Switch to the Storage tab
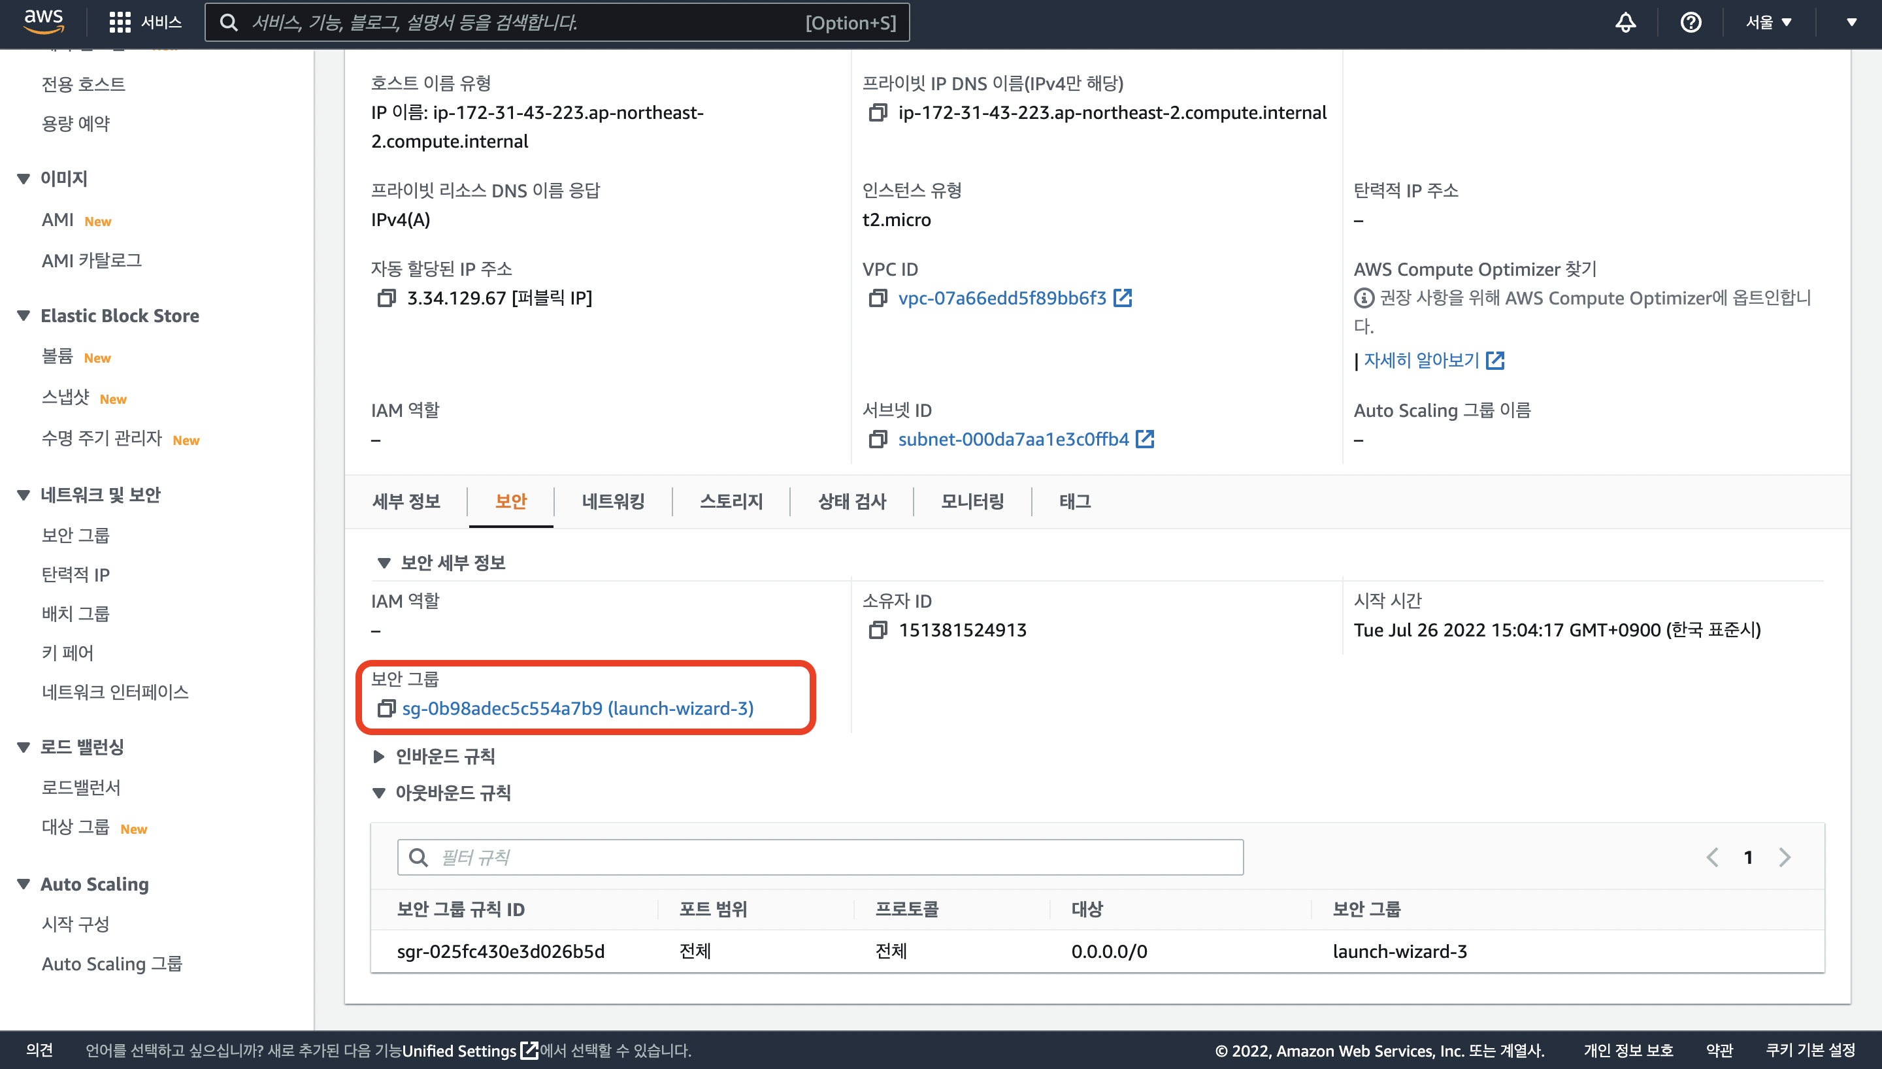Viewport: 1882px width, 1069px height. tap(731, 501)
